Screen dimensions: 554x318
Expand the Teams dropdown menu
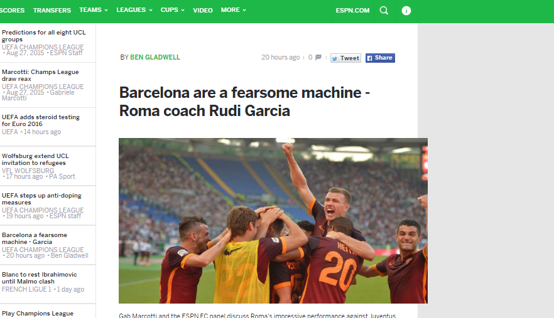coord(93,10)
